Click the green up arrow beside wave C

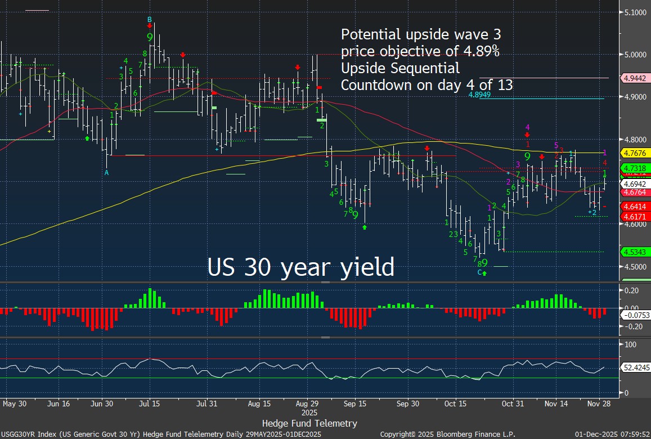[x=484, y=273]
